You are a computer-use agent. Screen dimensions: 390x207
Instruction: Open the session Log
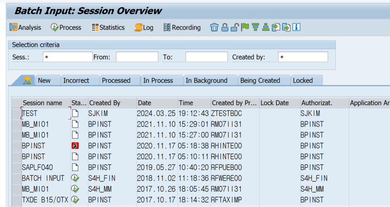(x=144, y=28)
